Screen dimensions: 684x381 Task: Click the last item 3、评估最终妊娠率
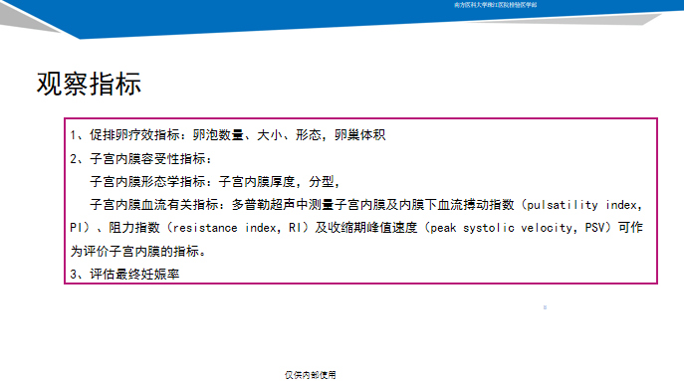point(124,275)
